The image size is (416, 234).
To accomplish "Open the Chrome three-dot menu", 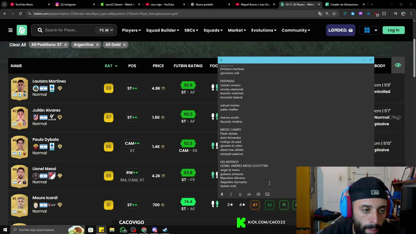I will click(411, 14).
